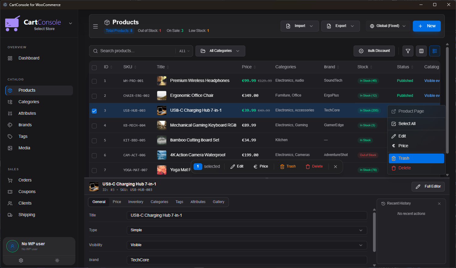Check 4K Action Camera row checkbox
This screenshot has width=456, height=268.
(94, 155)
